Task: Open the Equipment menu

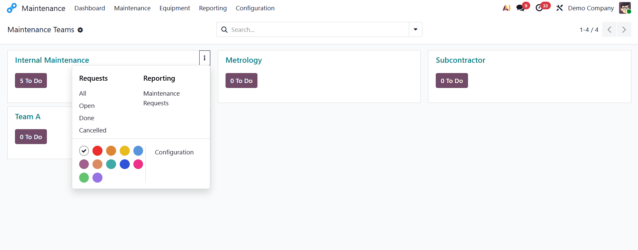Action: pyautogui.click(x=175, y=8)
